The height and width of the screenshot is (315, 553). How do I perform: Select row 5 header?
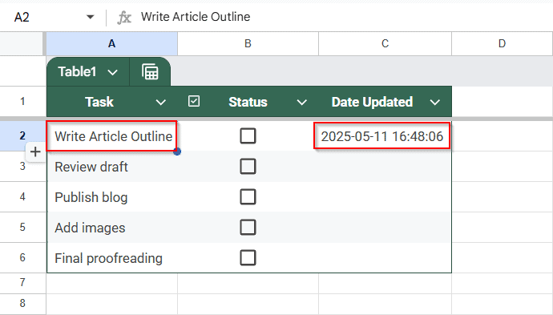click(x=22, y=227)
